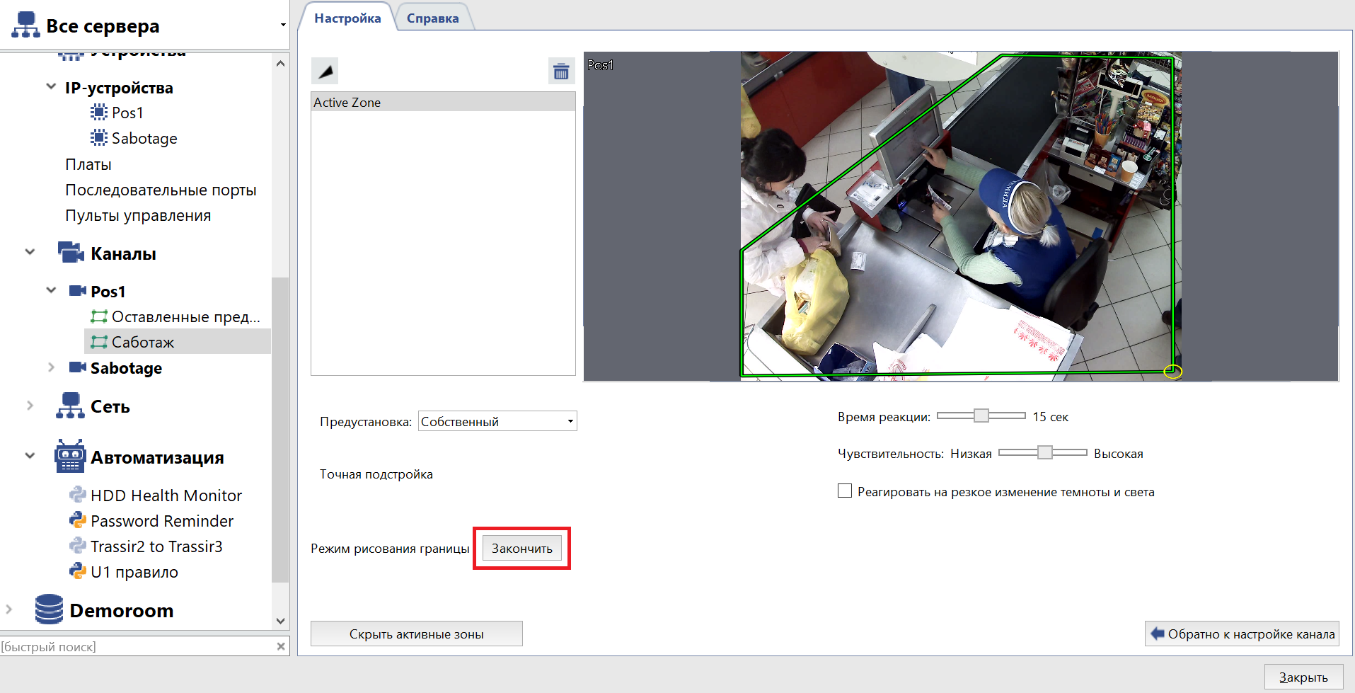Click the tree scrollbar up arrow
The width and height of the screenshot is (1355, 693).
click(x=280, y=63)
